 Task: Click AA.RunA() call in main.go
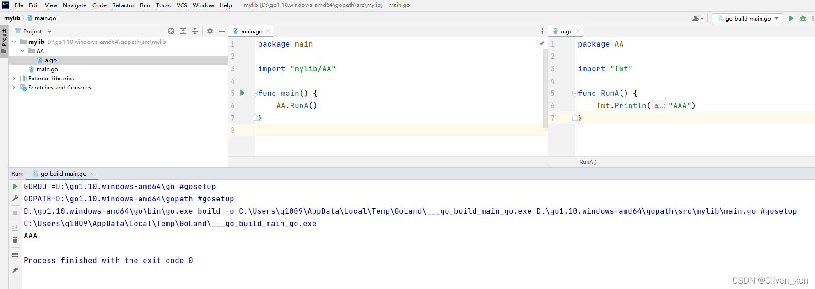[x=297, y=105]
